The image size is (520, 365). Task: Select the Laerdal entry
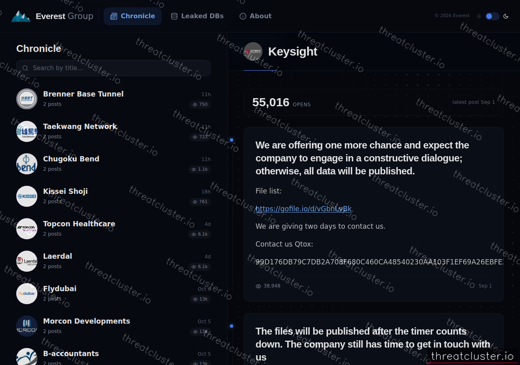pyautogui.click(x=113, y=261)
